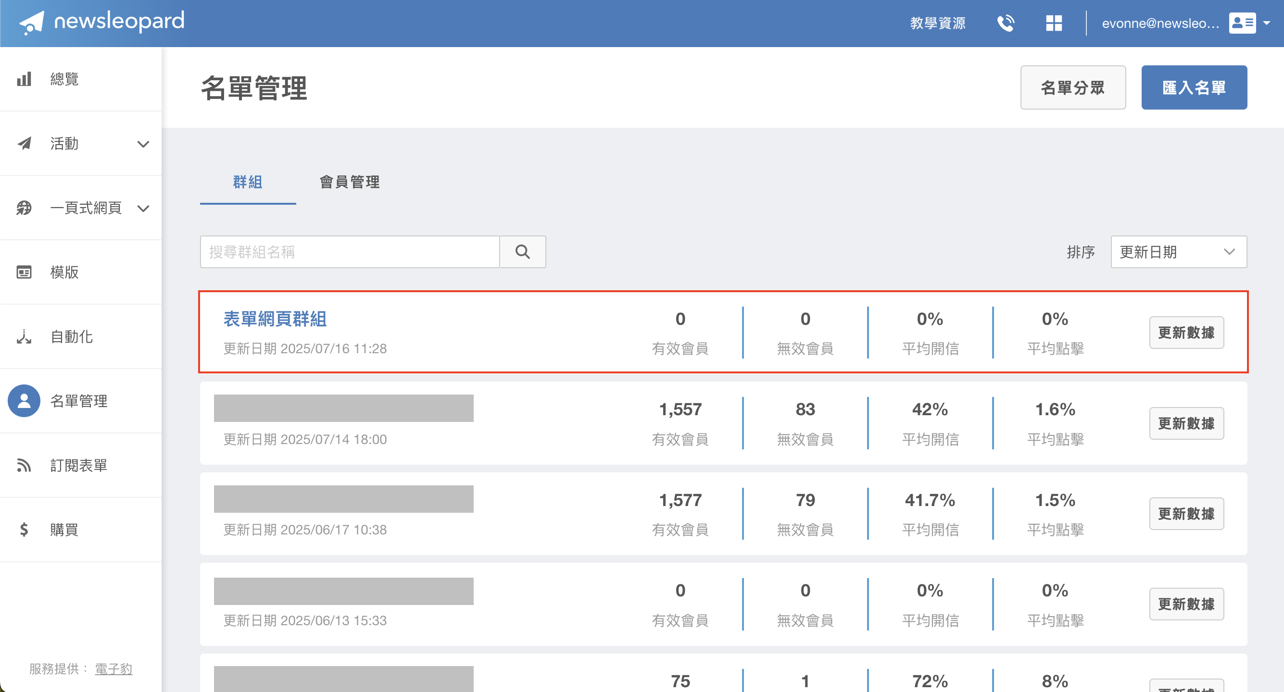Image resolution: width=1284 pixels, height=692 pixels.
Task: Expand the account dropdown arrow
Action: [x=1267, y=23]
